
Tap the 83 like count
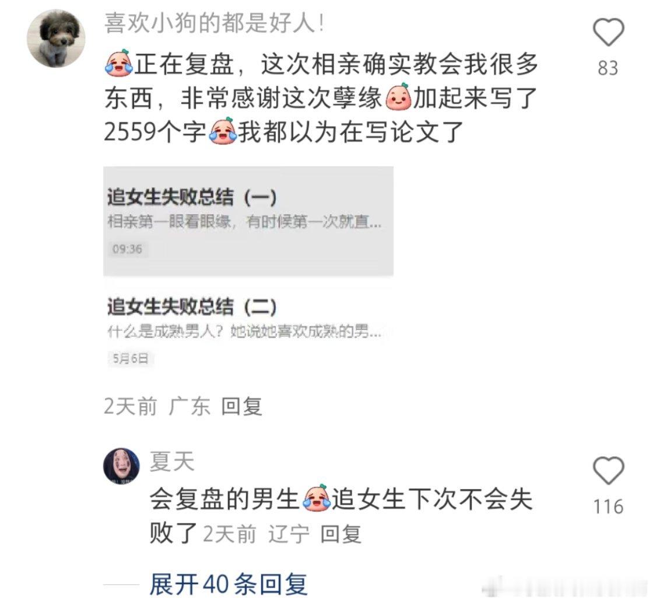[x=608, y=68]
